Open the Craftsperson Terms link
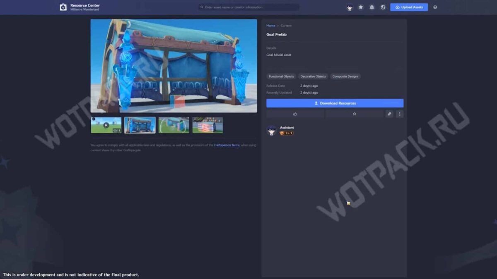 227,145
